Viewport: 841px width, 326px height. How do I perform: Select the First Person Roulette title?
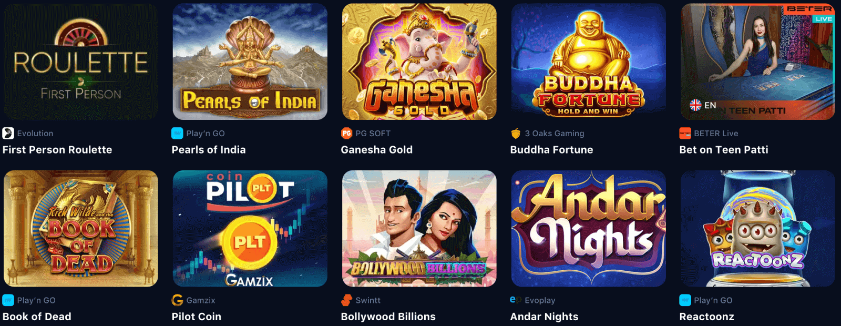tap(57, 150)
